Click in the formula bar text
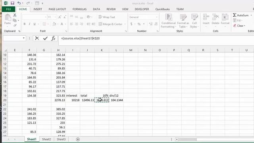Image resolution: width=254 pixels, height=143 pixels. click(80, 39)
